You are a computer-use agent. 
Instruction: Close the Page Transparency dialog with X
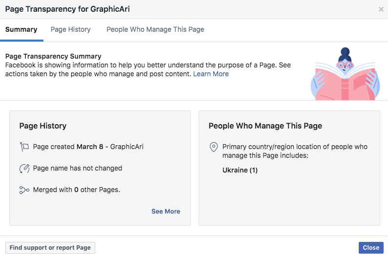point(381,9)
